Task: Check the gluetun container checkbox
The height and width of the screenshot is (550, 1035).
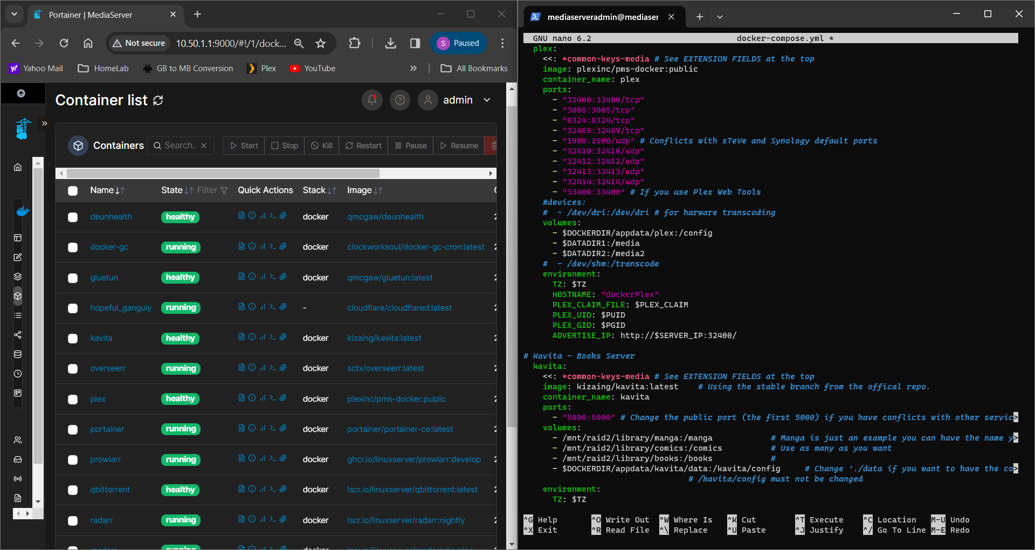Action: pyautogui.click(x=73, y=278)
